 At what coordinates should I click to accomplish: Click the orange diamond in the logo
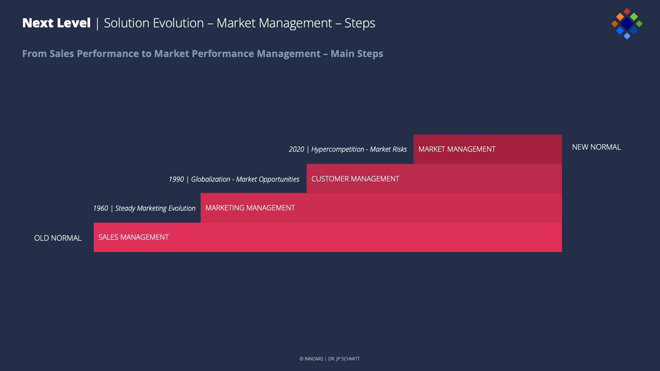pyautogui.click(x=620, y=16)
